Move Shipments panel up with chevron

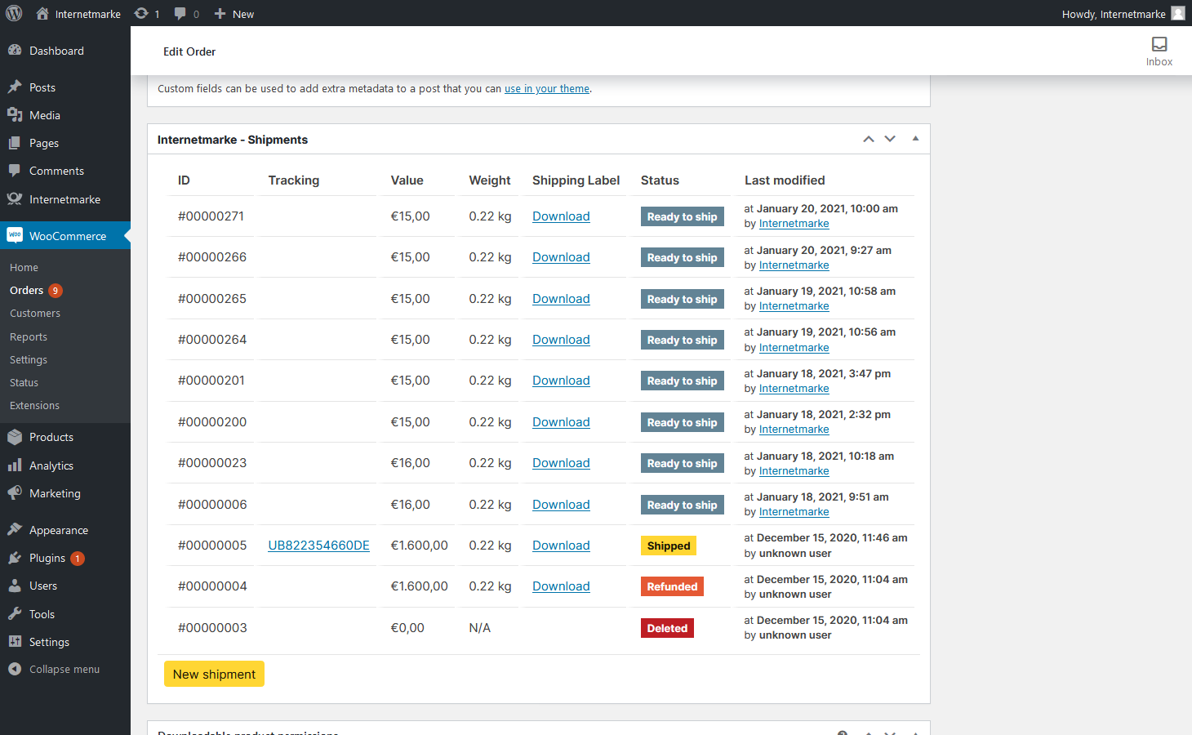[x=869, y=139]
